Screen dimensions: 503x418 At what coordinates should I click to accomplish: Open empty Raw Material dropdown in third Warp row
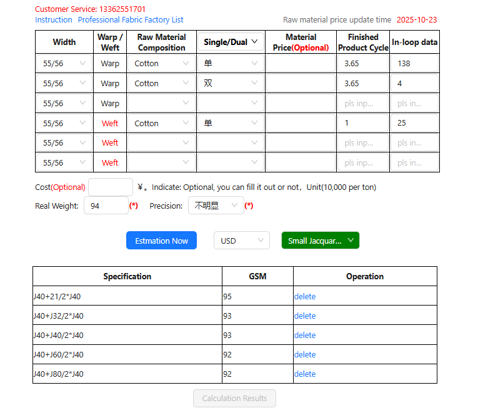click(161, 103)
